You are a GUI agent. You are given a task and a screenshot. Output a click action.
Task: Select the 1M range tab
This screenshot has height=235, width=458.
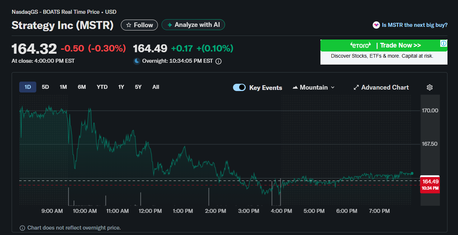63,87
